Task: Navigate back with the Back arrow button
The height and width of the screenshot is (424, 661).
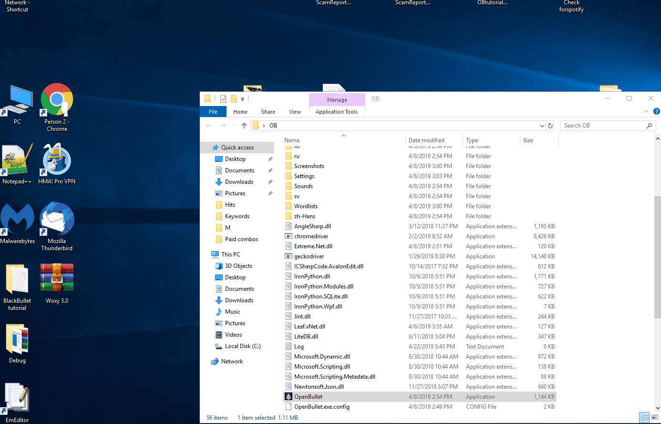Action: 209,126
